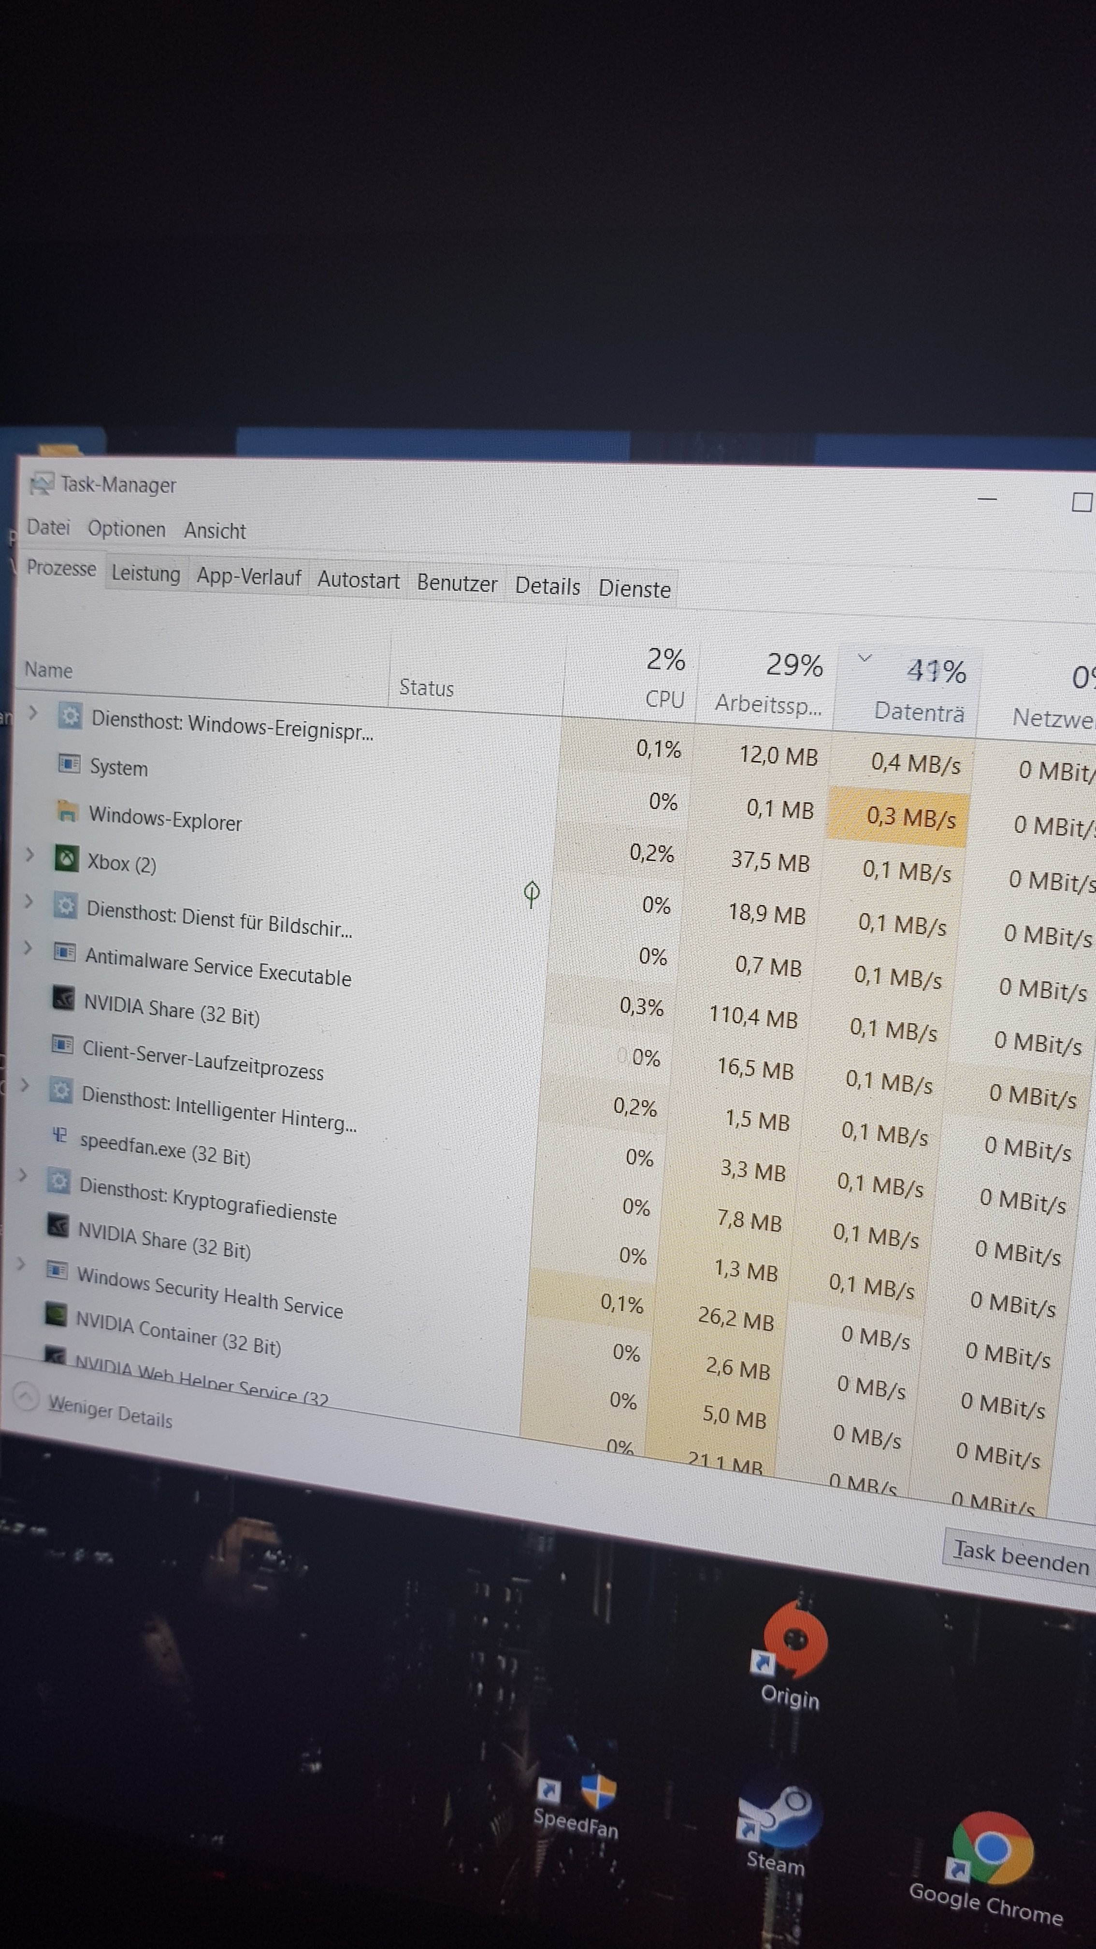This screenshot has width=1096, height=1949.
Task: Click the speedfan.exe process icon
Action: [59, 1135]
